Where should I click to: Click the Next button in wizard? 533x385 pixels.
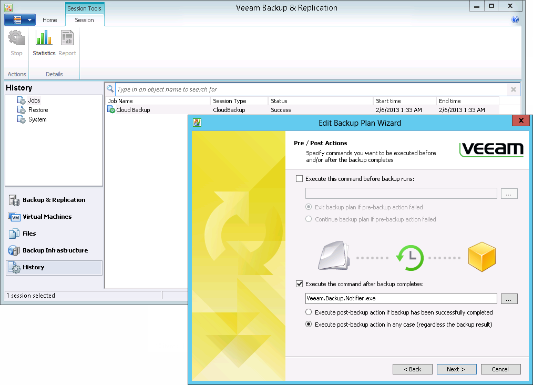[x=456, y=369]
